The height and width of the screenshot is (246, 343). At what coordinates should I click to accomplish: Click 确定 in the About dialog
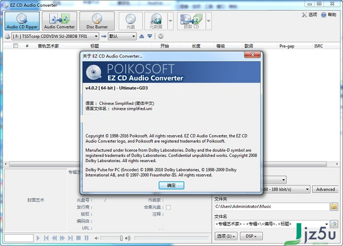[171, 185]
